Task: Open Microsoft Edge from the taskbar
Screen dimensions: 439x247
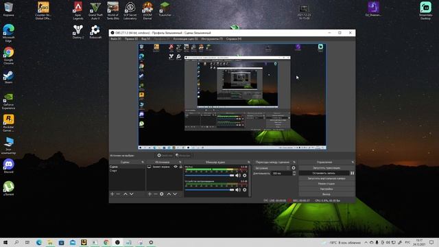Action: tap(39, 242)
